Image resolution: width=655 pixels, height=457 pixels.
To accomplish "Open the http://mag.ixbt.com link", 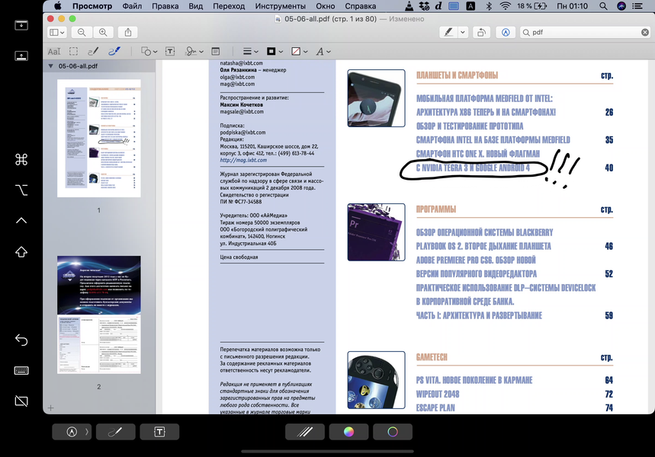I will [x=243, y=160].
